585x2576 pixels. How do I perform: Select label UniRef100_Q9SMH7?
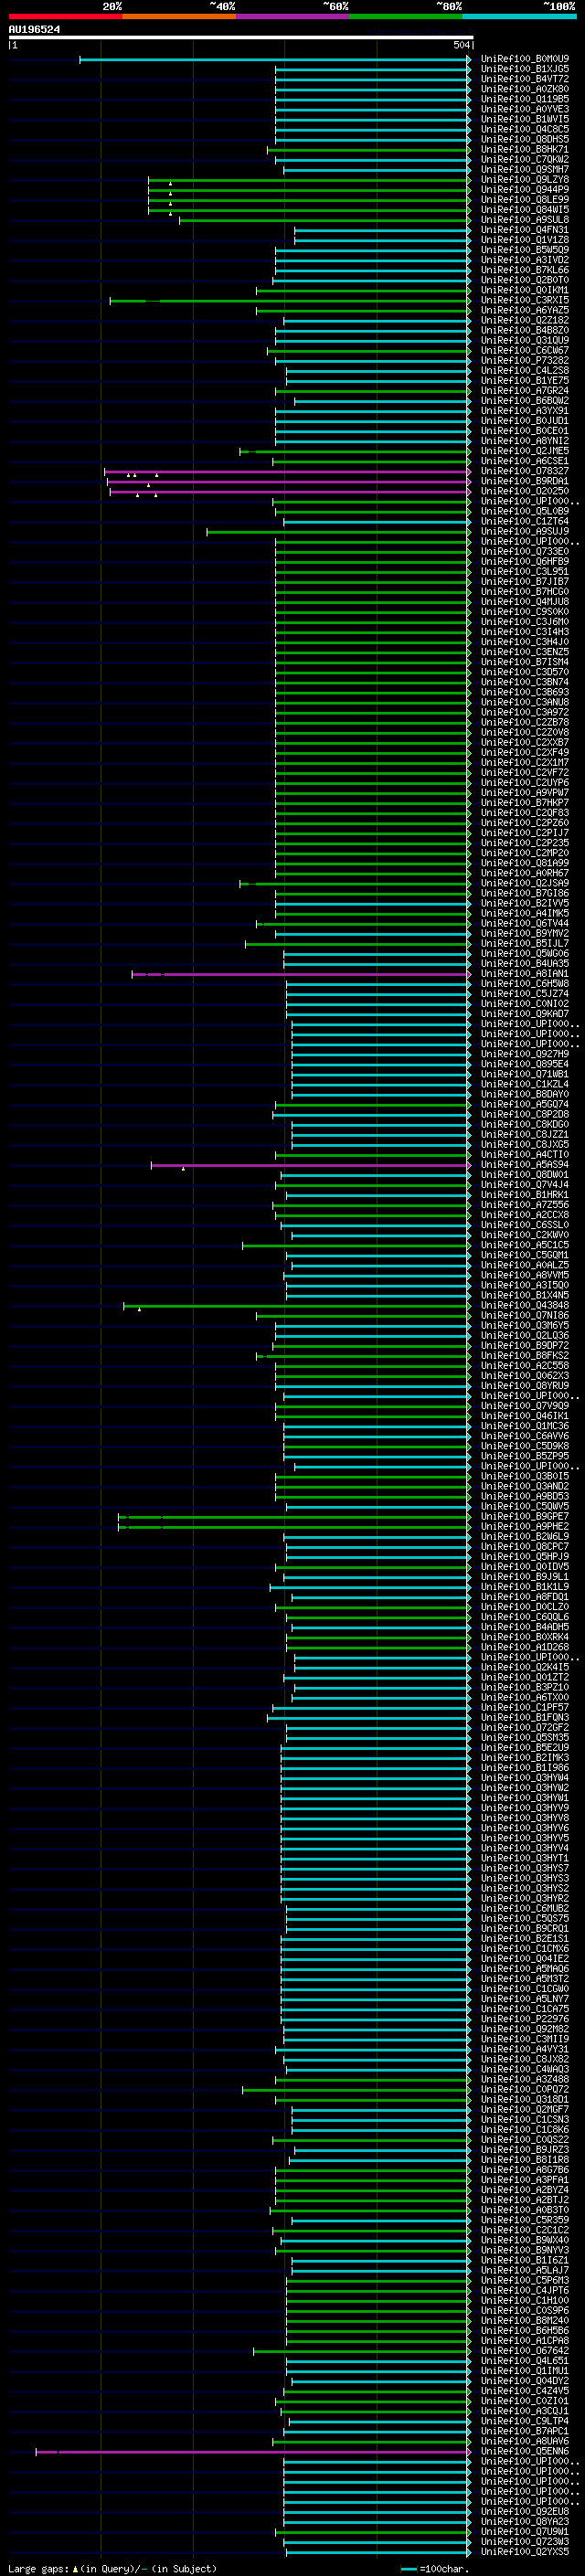pyautogui.click(x=525, y=169)
